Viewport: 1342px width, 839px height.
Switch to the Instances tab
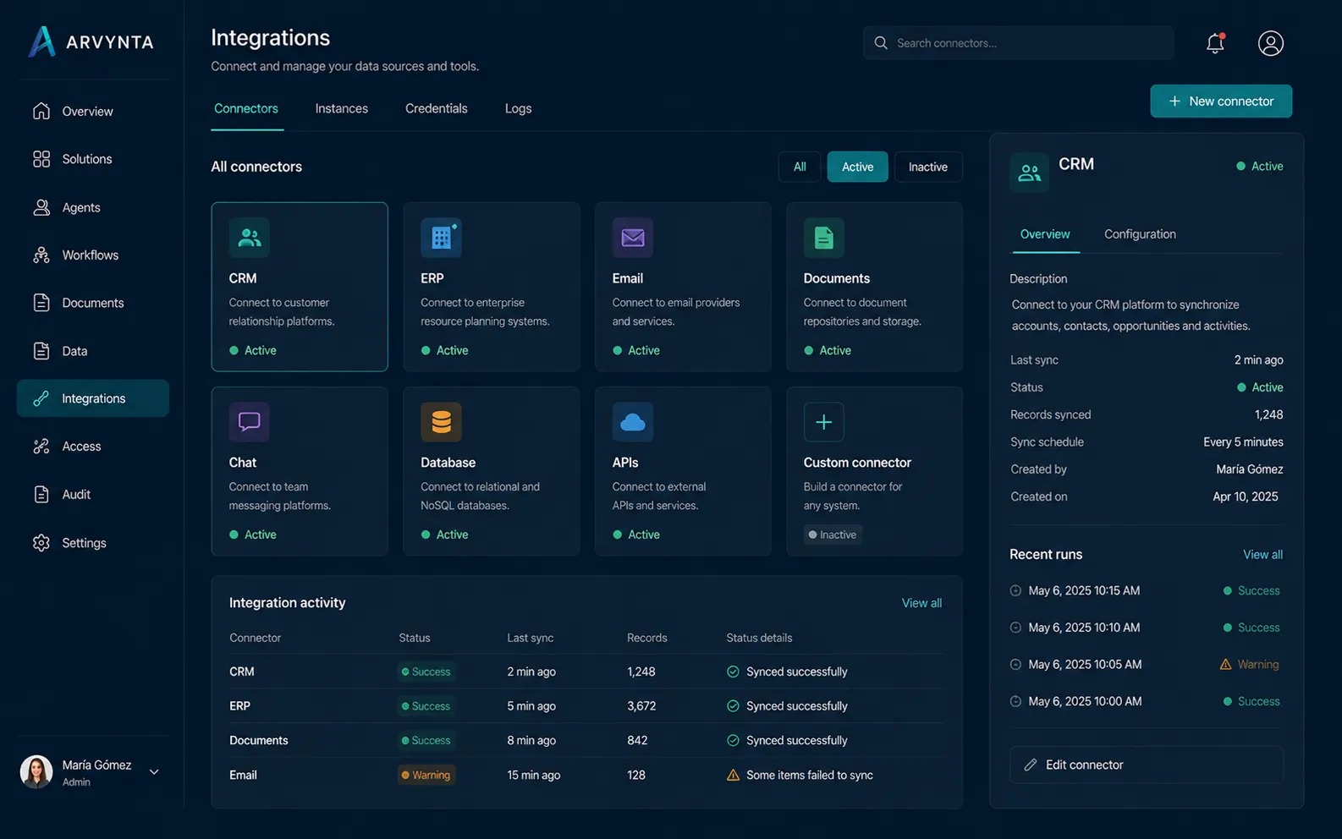click(342, 108)
